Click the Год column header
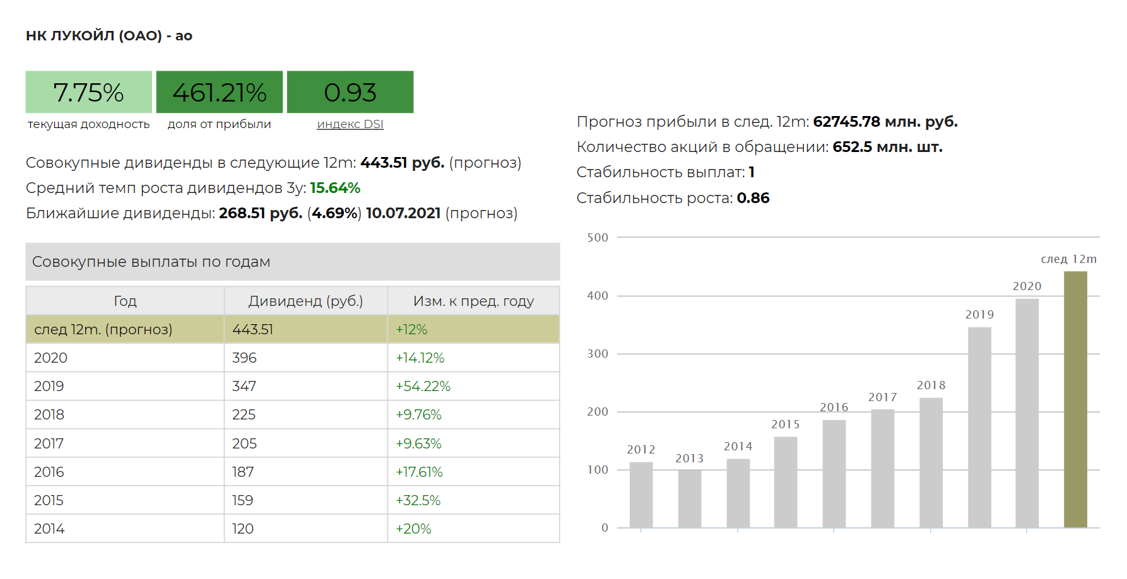 [125, 301]
